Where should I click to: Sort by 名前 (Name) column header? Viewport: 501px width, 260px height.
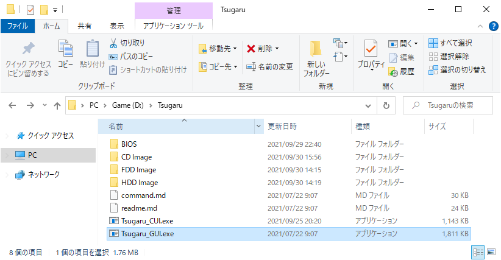coord(176,126)
